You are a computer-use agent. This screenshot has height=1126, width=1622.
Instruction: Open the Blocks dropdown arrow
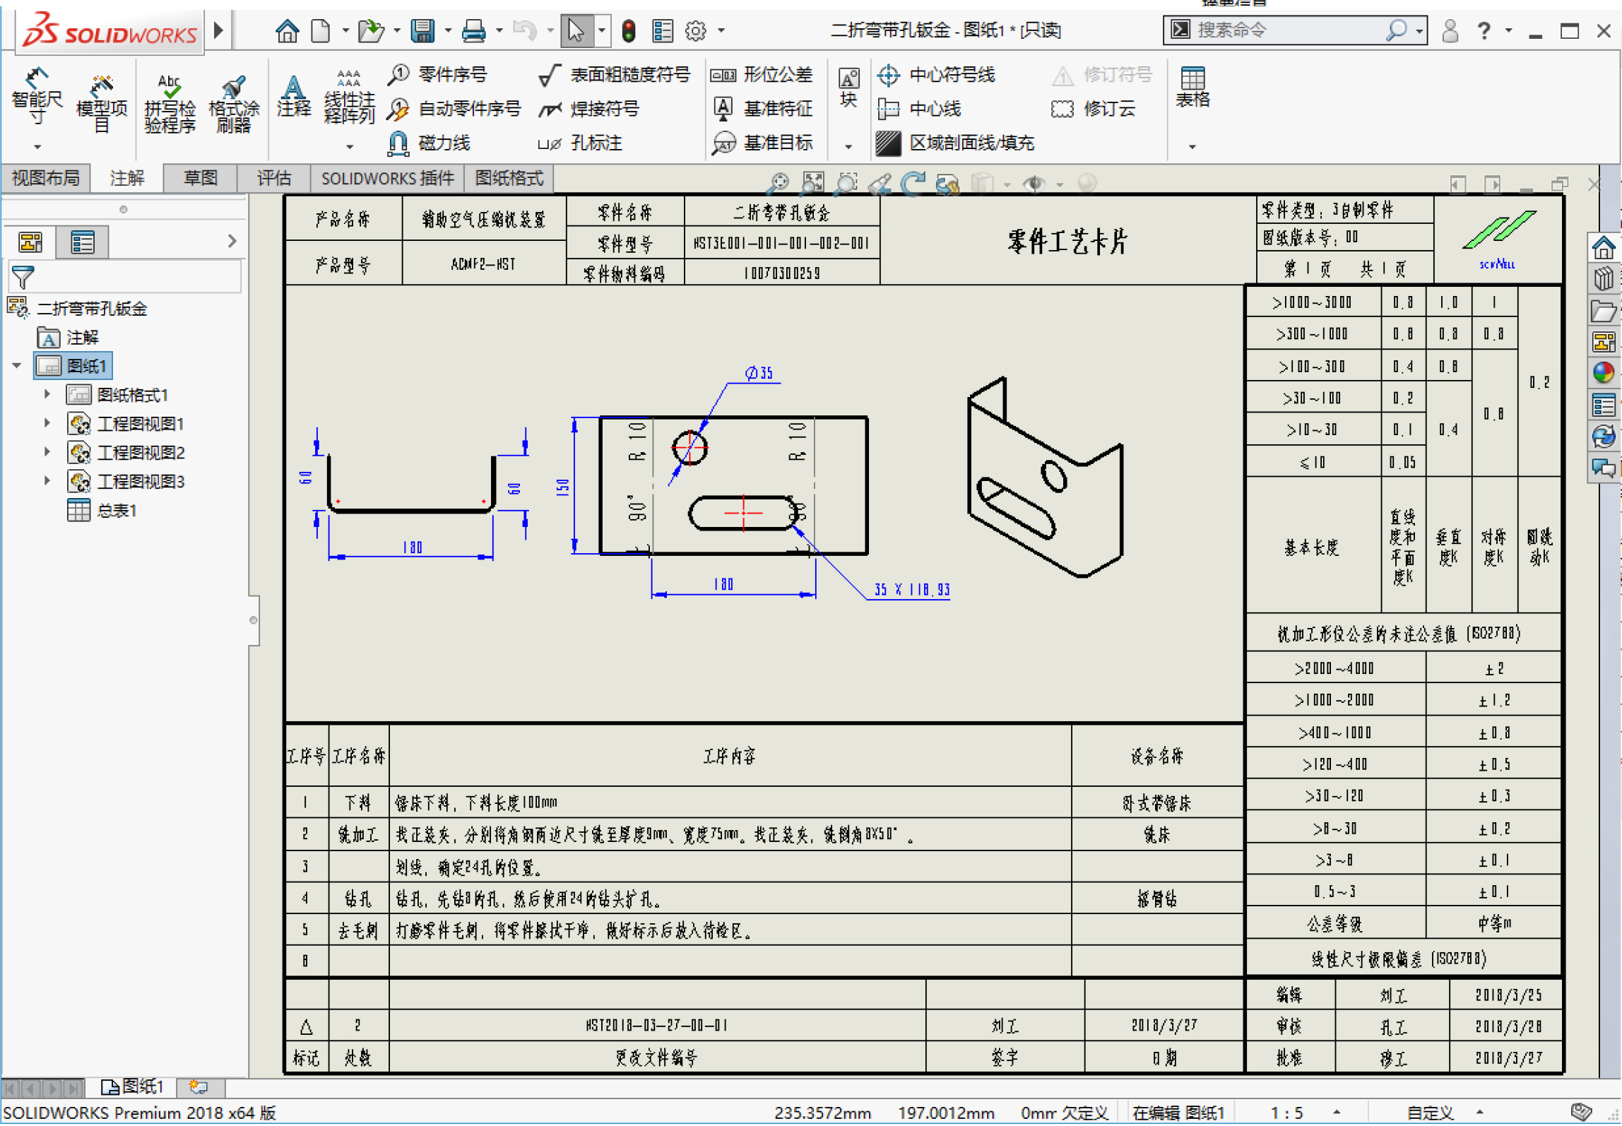pos(848,146)
